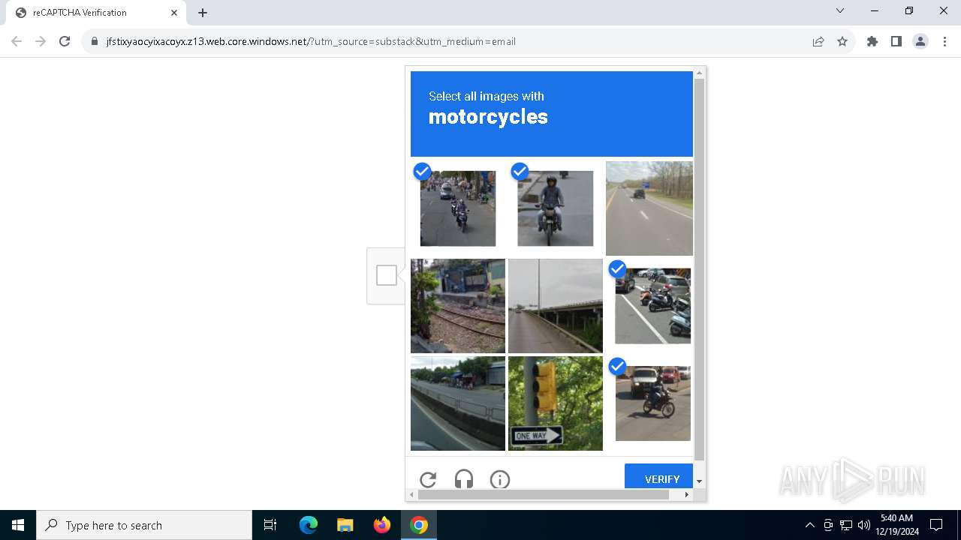Launch Firefox from taskbar
Image resolution: width=961 pixels, height=540 pixels.
pyautogui.click(x=382, y=525)
